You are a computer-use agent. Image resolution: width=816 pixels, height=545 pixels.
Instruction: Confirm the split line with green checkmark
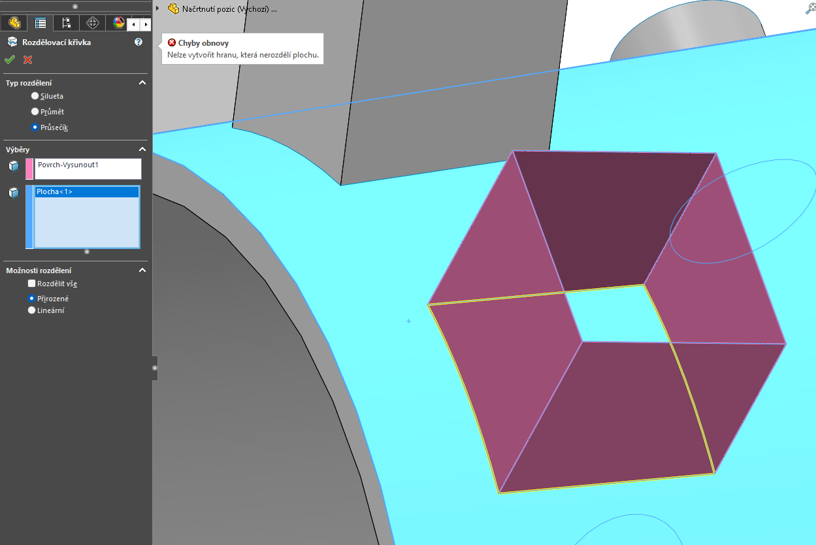coord(9,60)
